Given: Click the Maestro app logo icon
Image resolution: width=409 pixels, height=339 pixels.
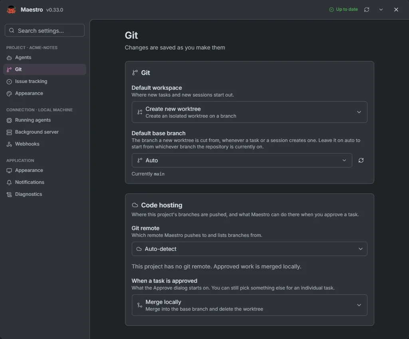Looking at the screenshot, I should [11, 10].
